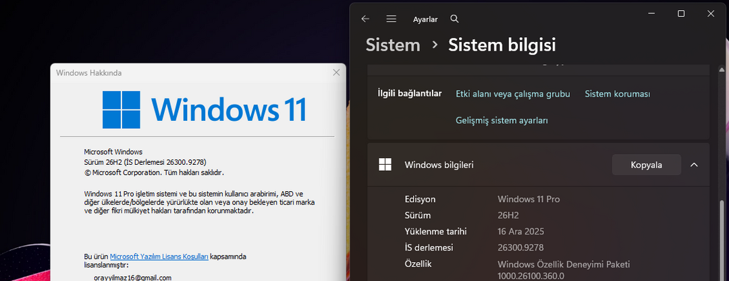Go to Sistem in the breadcrumb
This screenshot has height=281, width=729.
tap(393, 45)
